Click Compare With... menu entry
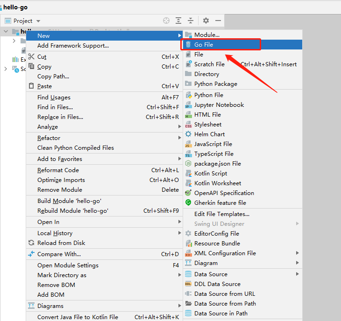The height and width of the screenshot is (321, 341). [x=59, y=254]
